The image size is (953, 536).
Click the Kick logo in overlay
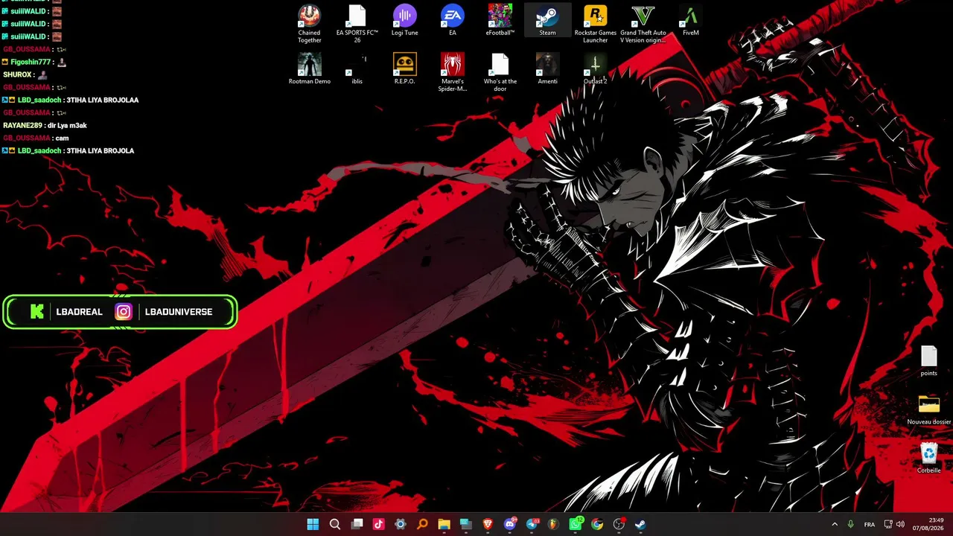coord(37,312)
